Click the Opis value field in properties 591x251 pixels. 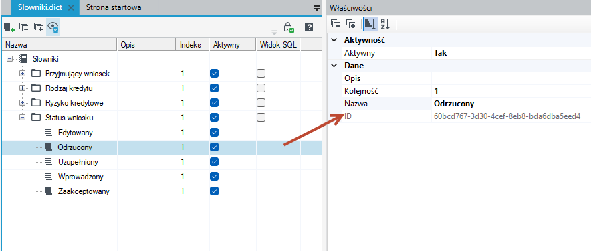point(511,78)
